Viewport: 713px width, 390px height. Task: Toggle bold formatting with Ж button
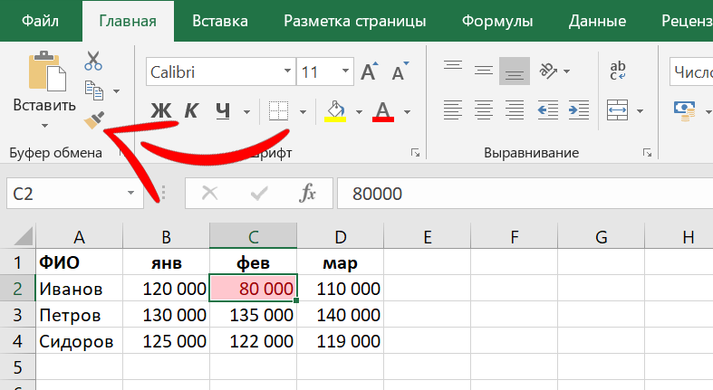[x=160, y=111]
